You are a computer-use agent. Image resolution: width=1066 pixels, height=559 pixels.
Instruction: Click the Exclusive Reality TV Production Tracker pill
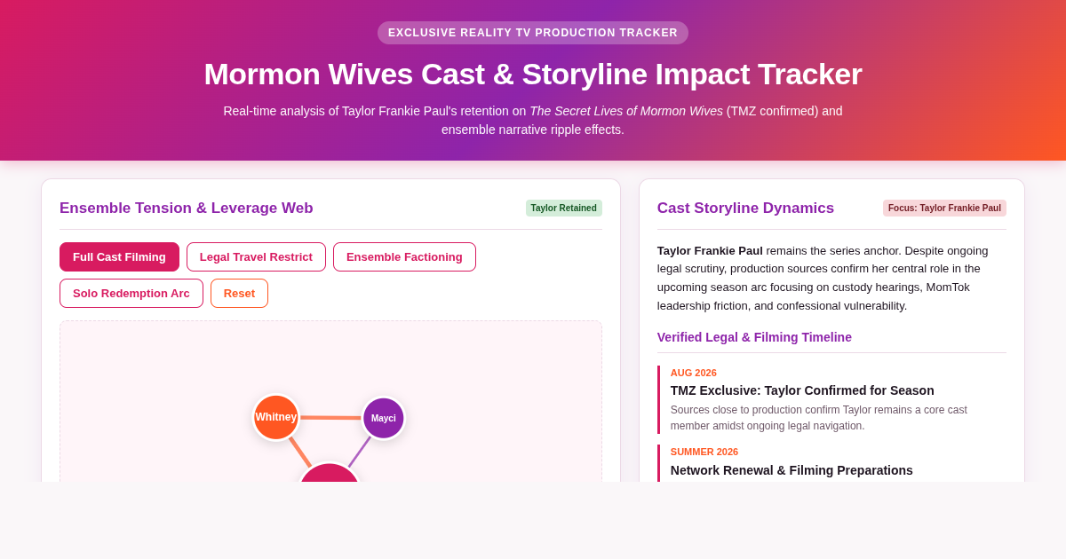533,33
